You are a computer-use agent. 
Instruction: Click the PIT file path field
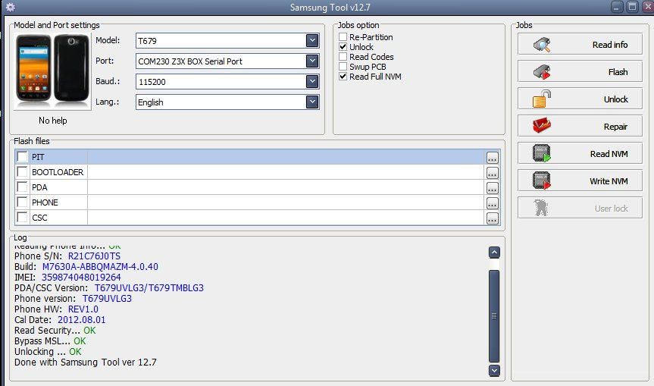point(286,157)
